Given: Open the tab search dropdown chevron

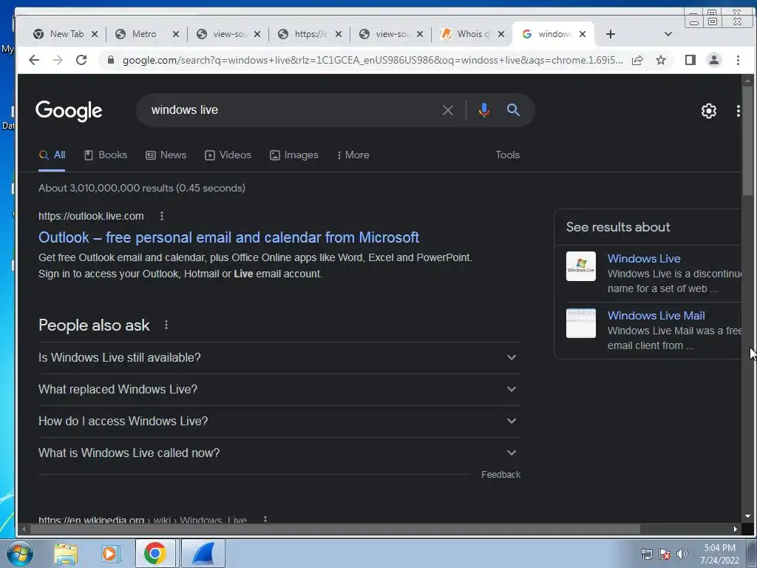Looking at the screenshot, I should point(668,34).
